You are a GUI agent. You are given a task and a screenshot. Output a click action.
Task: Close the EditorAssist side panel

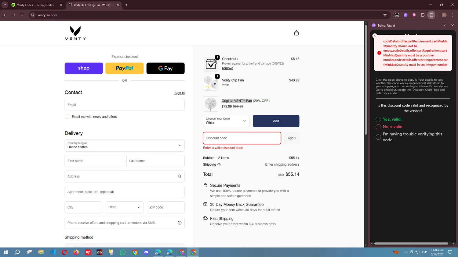coord(453,25)
